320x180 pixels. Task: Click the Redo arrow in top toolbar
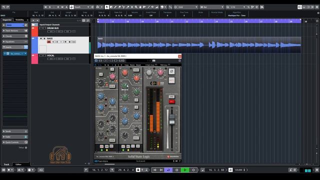[x=8, y=7]
